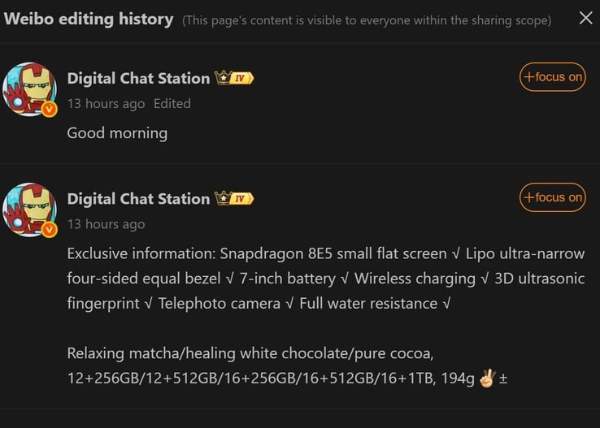Click the "13 hours ago" timestamp next to Edited
600x428 pixels.
tap(106, 103)
